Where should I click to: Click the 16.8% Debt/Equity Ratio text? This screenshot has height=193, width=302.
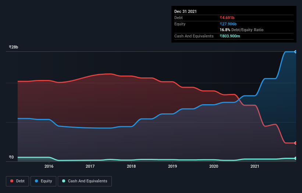pos(242,30)
